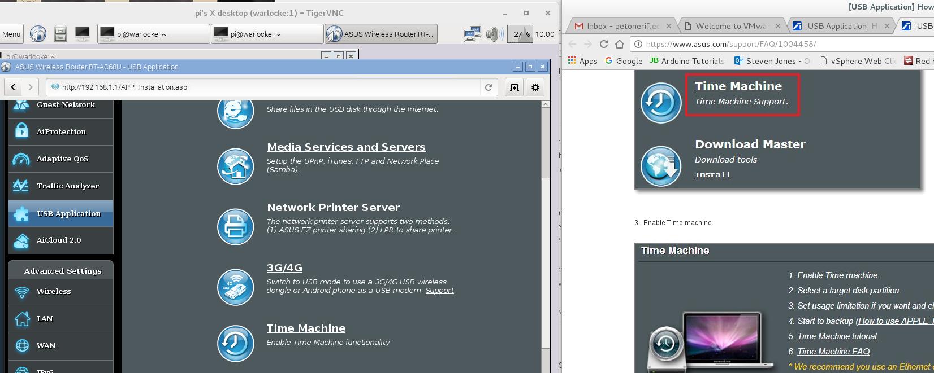Select USB Application in router sidebar
The height and width of the screenshot is (373, 934).
point(60,213)
